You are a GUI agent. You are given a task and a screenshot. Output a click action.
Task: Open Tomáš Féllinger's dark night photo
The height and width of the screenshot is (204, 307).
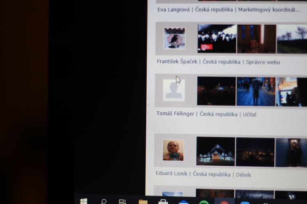coord(216,91)
